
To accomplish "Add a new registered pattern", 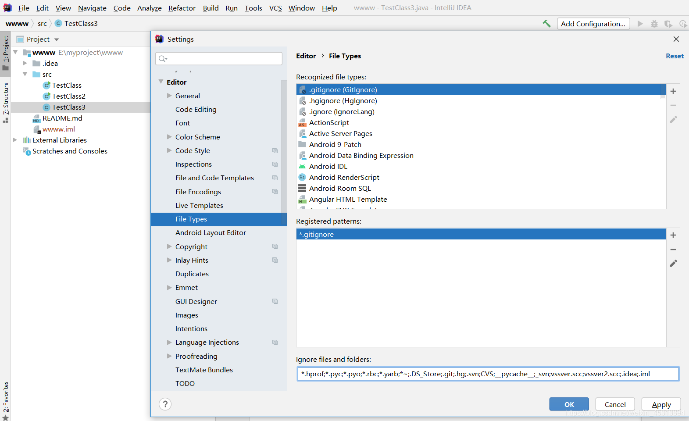I will [x=673, y=235].
